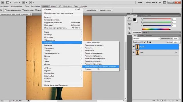This screenshot has height=102, width=183.
Task: Click 'Найти фильтры в Интернете...' entry
Action: 62,85
